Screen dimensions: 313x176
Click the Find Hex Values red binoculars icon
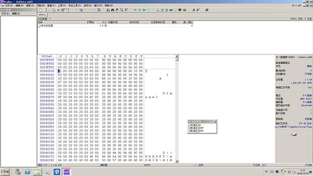(113, 10)
